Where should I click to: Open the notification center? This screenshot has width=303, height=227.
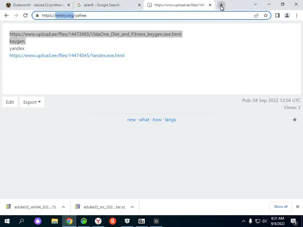(x=294, y=221)
